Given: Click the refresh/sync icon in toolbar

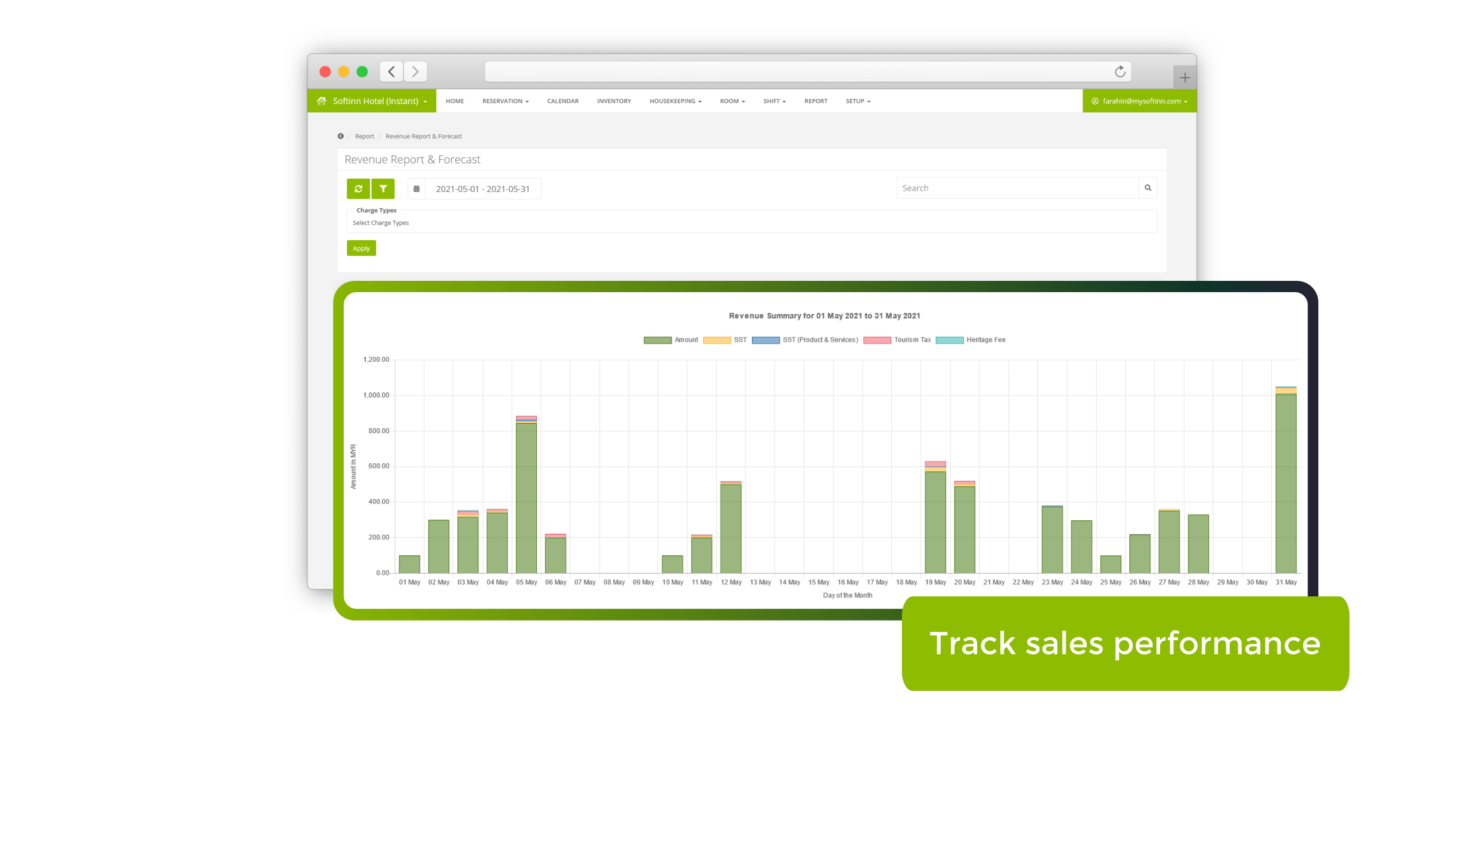Looking at the screenshot, I should (x=358, y=188).
